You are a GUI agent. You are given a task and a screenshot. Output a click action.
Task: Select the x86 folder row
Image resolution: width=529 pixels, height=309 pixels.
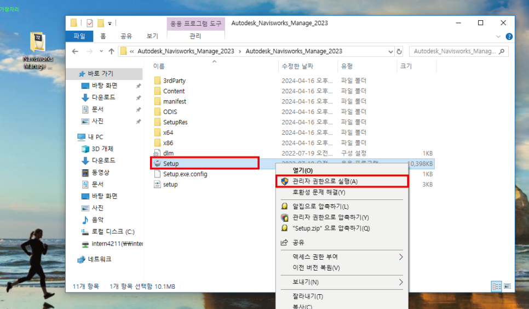point(292,143)
